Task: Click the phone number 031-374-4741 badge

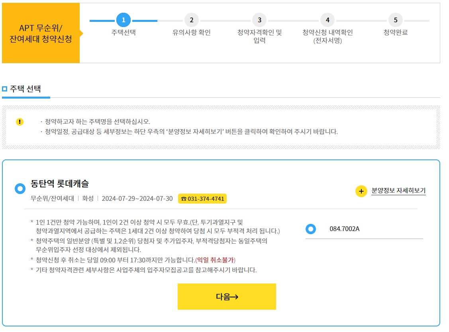Action: point(202,198)
